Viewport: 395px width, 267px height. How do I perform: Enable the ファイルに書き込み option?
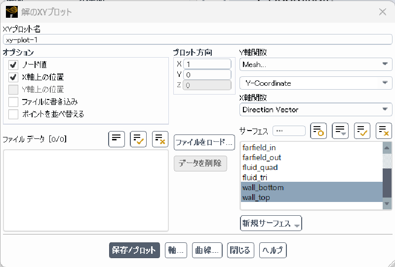click(13, 102)
